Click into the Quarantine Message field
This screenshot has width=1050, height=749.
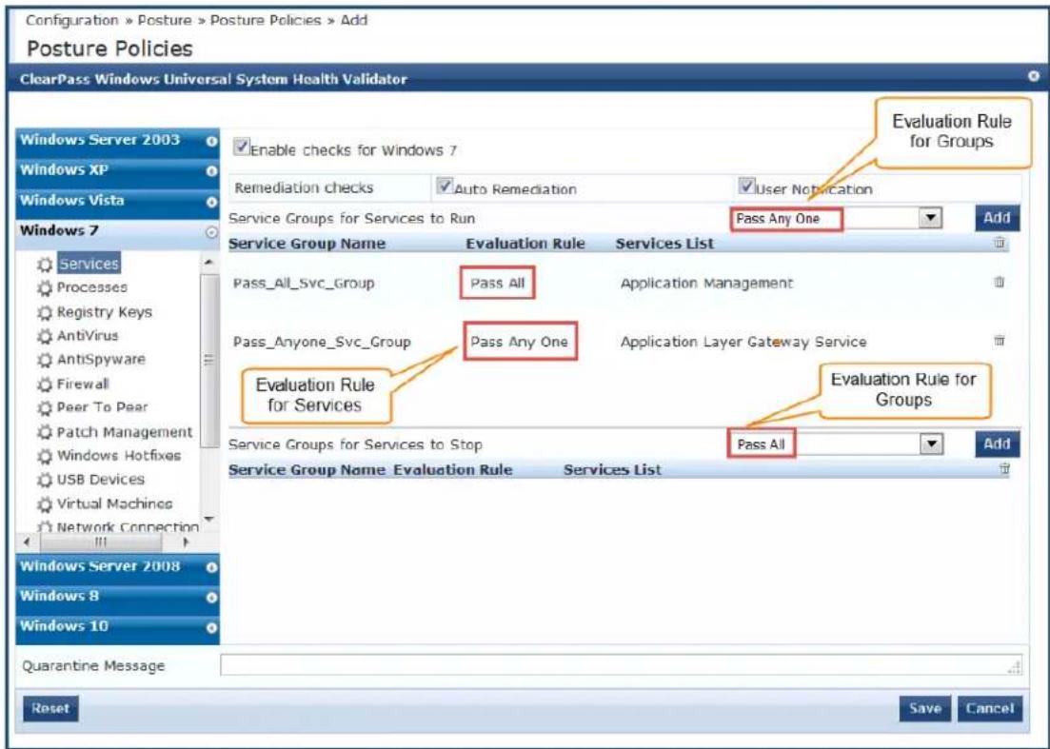coord(622,664)
